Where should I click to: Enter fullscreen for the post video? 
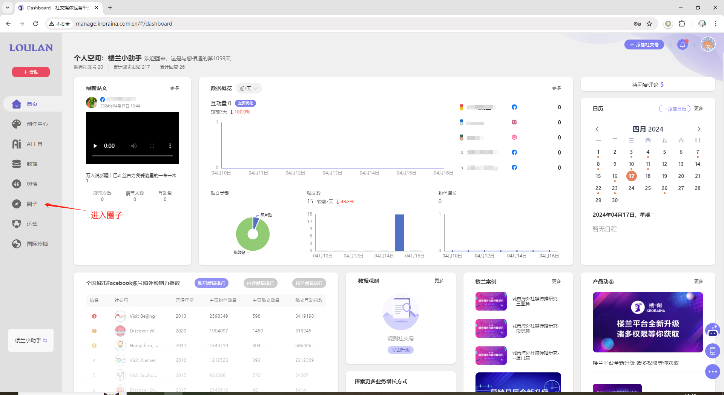click(152, 146)
